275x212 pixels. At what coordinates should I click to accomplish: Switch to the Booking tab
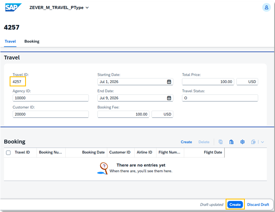point(32,41)
